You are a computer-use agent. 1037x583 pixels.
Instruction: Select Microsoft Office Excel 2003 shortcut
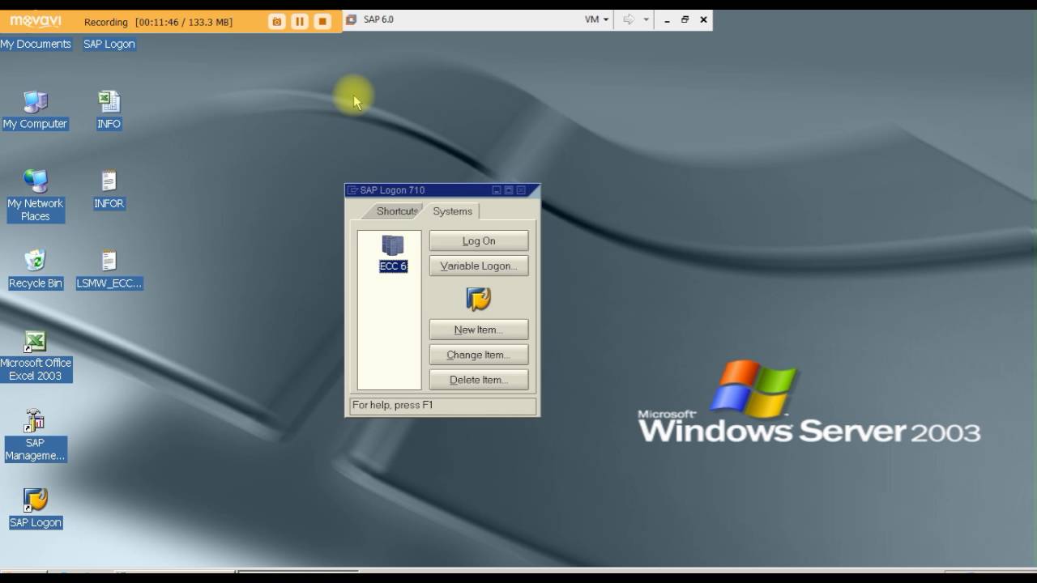pyautogui.click(x=35, y=356)
